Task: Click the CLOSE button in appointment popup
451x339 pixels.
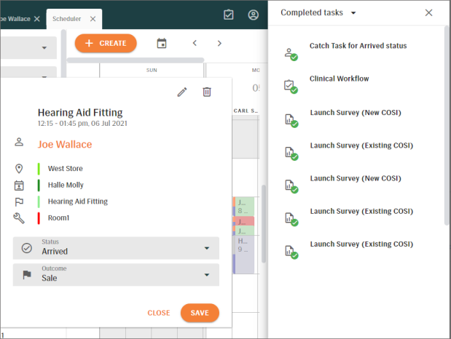Action: (159, 313)
